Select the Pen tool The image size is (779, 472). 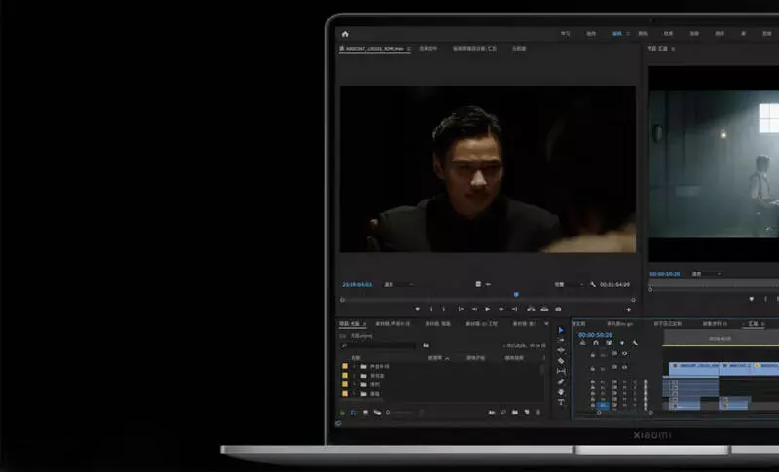pos(561,381)
